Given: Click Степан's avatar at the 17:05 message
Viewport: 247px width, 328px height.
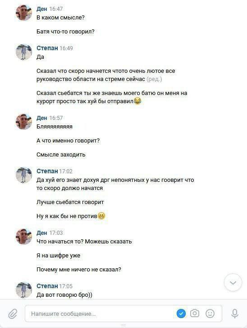Looking at the screenshot, I should [24, 290].
